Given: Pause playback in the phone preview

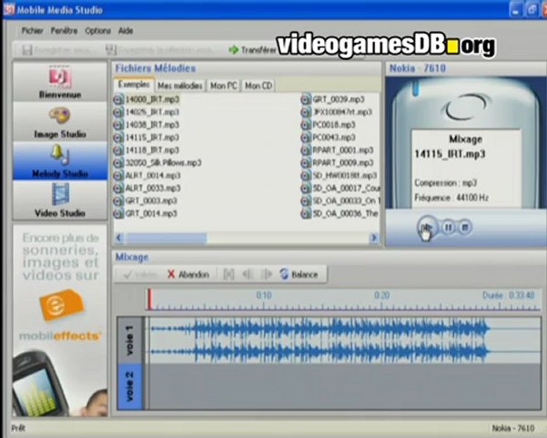Looking at the screenshot, I should click(449, 228).
